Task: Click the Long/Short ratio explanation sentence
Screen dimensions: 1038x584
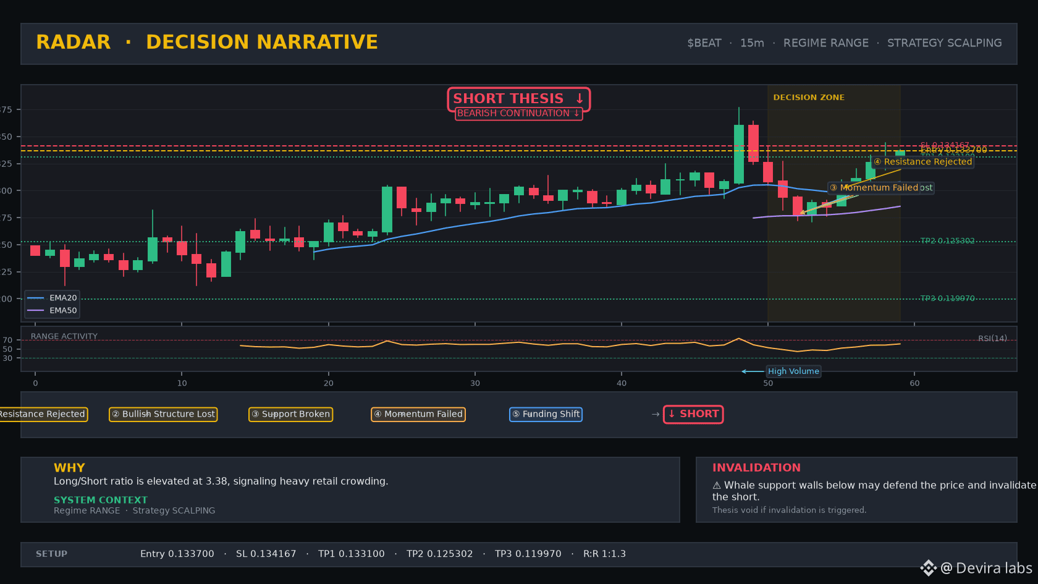Action: coord(221,481)
